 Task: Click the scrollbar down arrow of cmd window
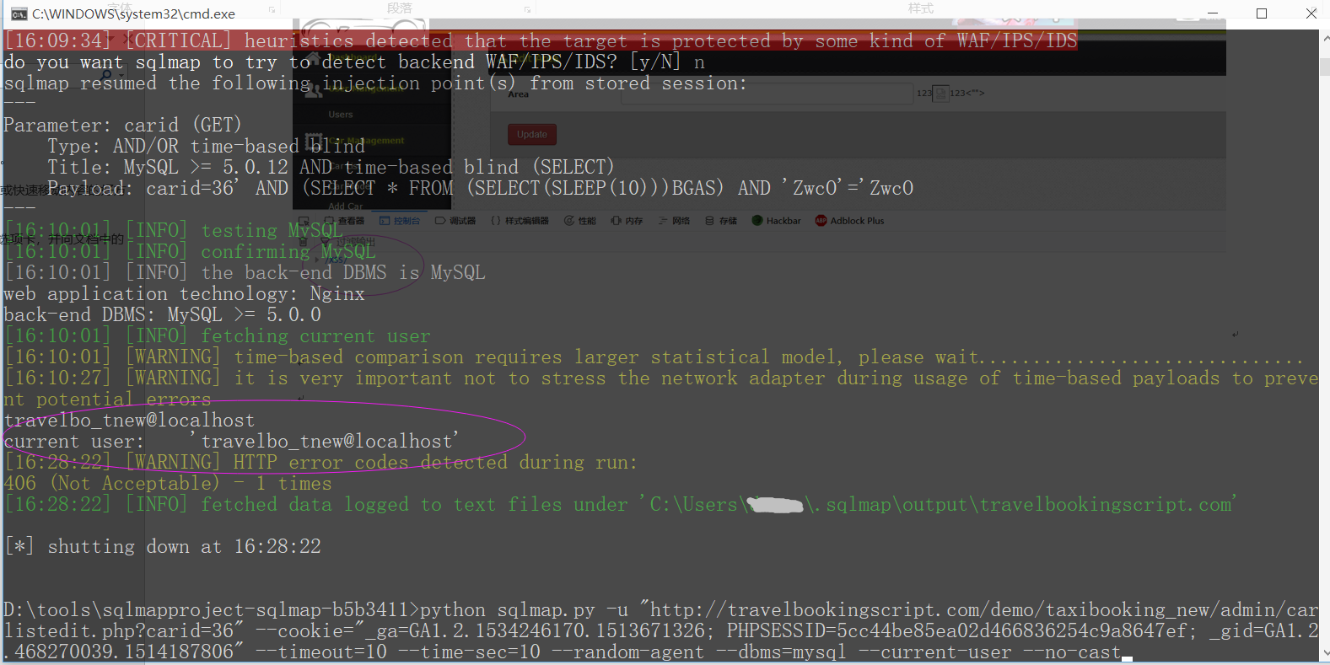click(x=1325, y=653)
